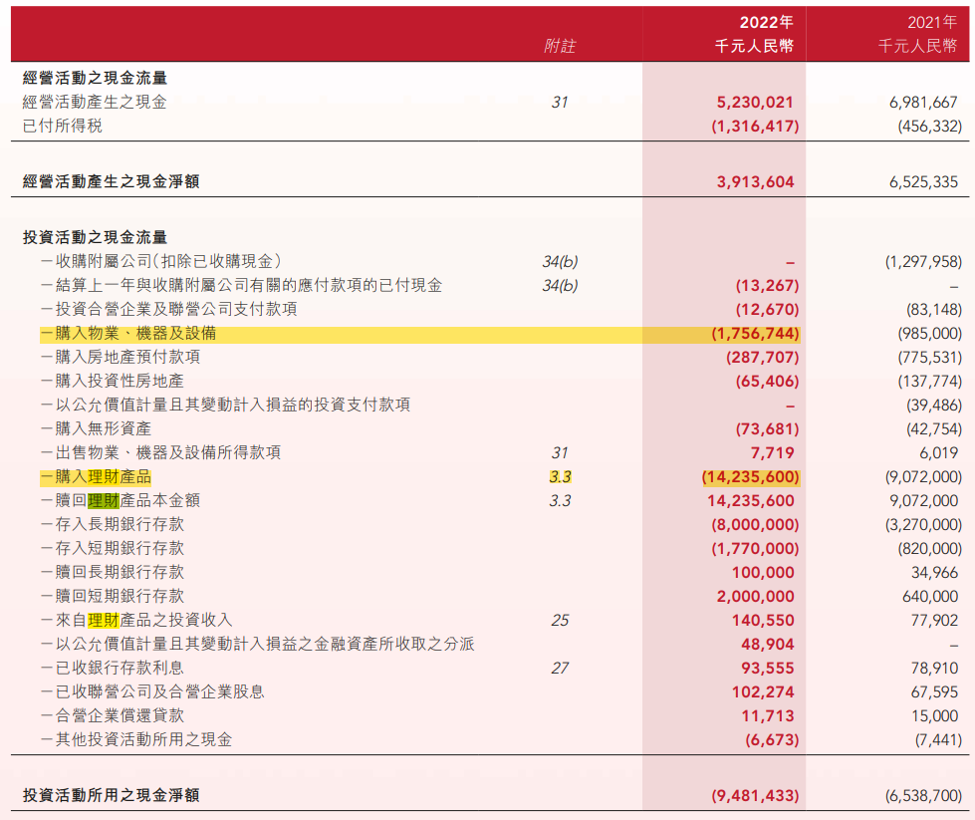Click the value 93,555
This screenshot has width=975, height=820.
(767, 669)
